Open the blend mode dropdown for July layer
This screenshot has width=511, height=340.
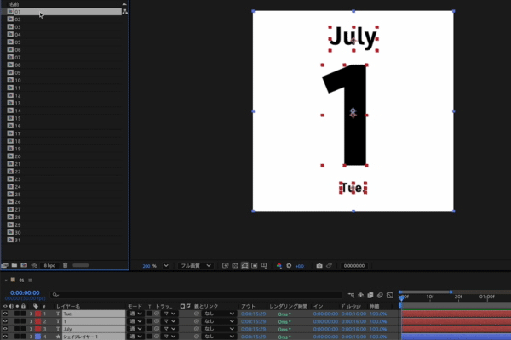click(x=135, y=329)
